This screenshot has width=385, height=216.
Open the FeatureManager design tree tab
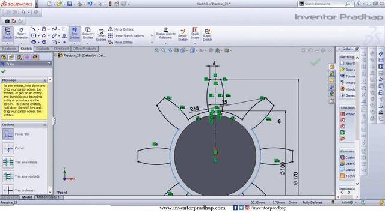pyautogui.click(x=4, y=58)
